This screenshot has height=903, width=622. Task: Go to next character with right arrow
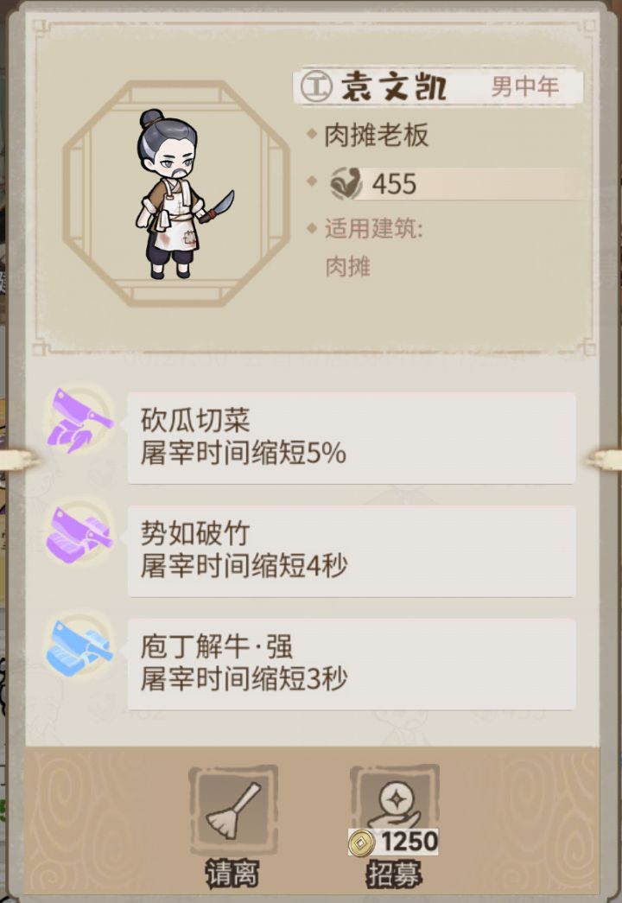pyautogui.click(x=604, y=459)
